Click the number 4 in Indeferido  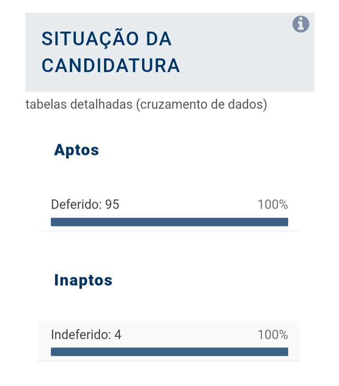[118, 335]
